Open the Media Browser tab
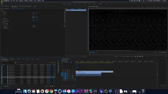 pyautogui.click(x=12, y=59)
